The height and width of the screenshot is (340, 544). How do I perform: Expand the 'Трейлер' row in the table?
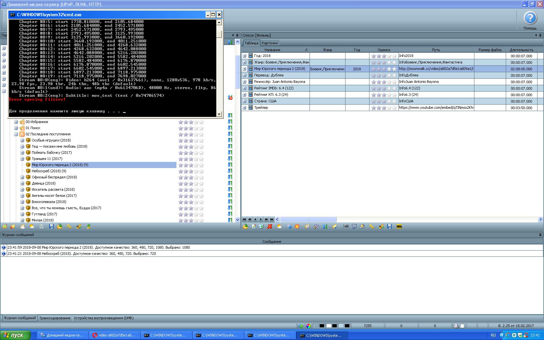[x=244, y=108]
